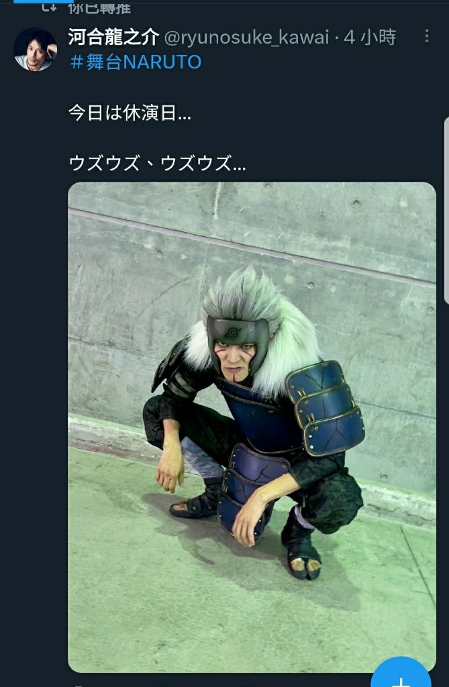Click the retweet arrows icon above the tweet
The height and width of the screenshot is (687, 449).
(x=49, y=7)
